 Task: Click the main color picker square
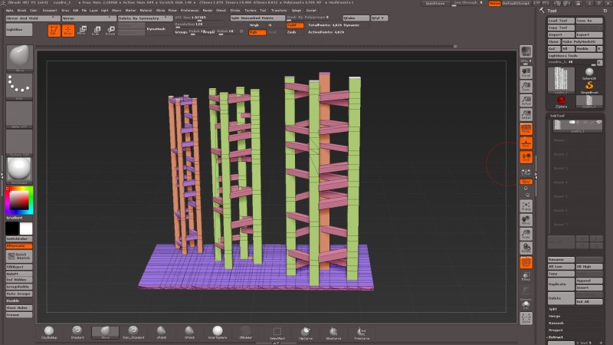[x=19, y=201]
